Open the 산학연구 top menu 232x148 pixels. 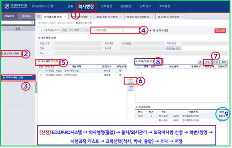coord(145,6)
